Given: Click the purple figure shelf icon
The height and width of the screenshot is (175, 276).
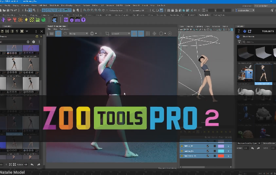Looking at the screenshot, I should point(3,20).
